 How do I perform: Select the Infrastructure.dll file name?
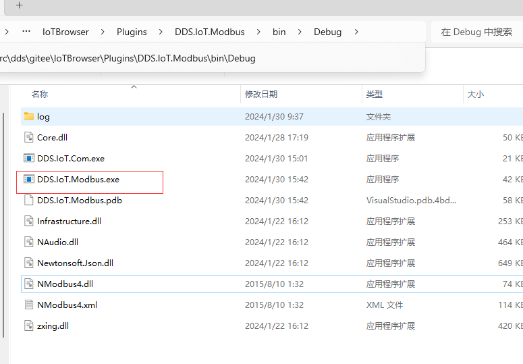click(x=69, y=222)
